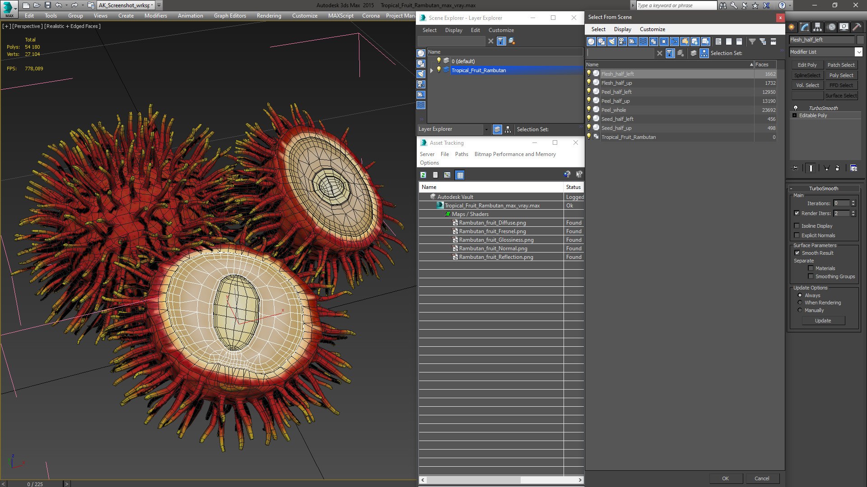Click Undo arrow in quick access toolbar
Screen dimensions: 867x487
(x=58, y=5)
